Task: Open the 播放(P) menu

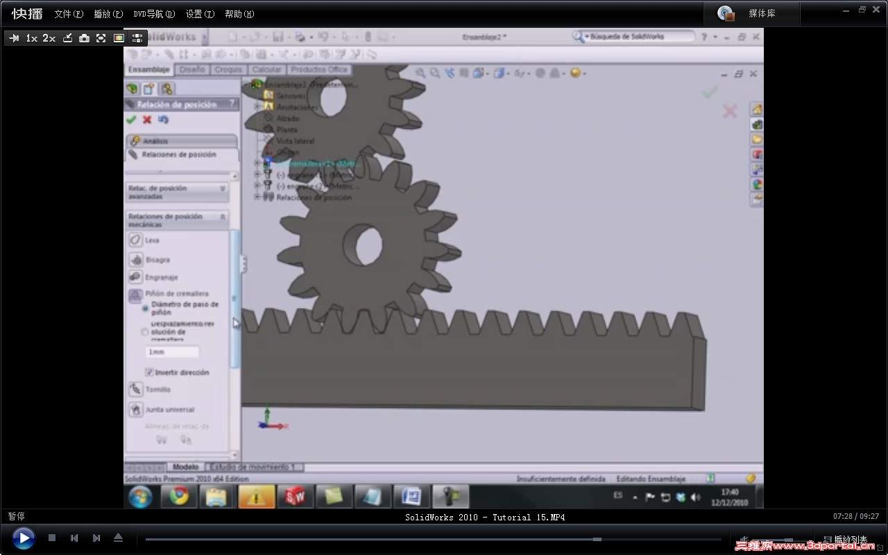Action: (x=108, y=14)
